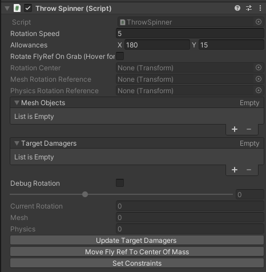Add element to Target Damagers list

click(235, 170)
